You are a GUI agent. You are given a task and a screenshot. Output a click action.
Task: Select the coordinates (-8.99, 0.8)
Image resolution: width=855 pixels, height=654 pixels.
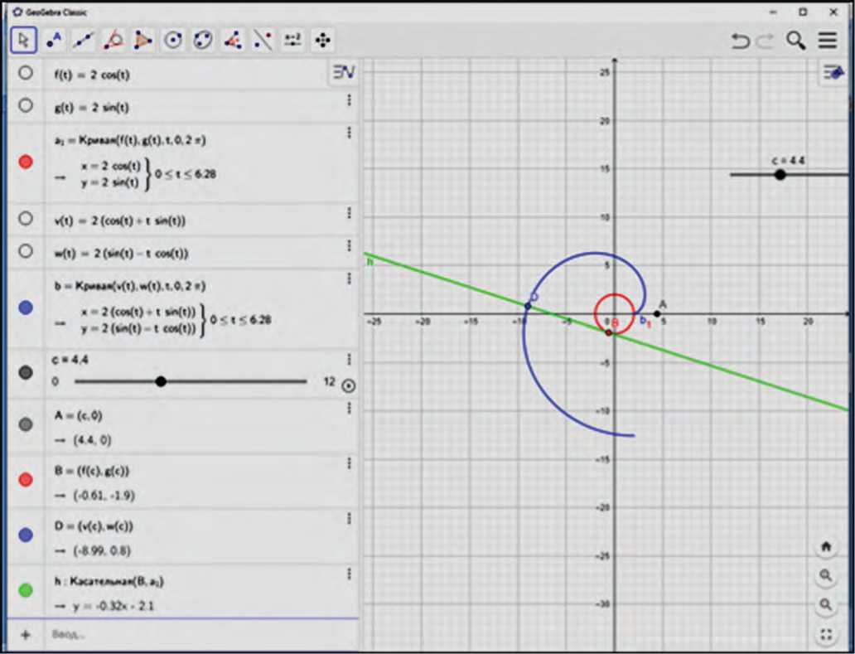(102, 551)
